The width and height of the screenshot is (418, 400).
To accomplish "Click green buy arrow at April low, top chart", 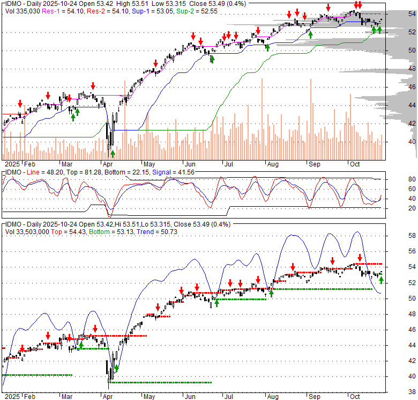I will coord(113,154).
